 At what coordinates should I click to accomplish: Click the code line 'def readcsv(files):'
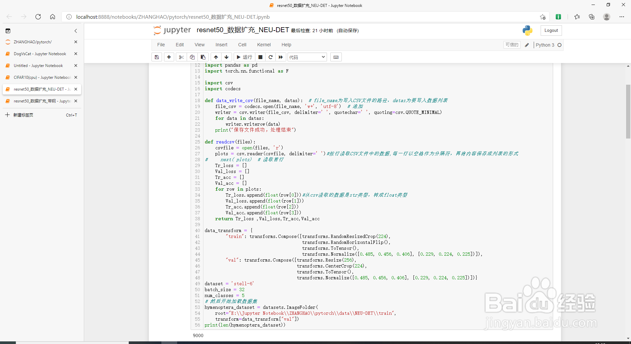point(230,142)
